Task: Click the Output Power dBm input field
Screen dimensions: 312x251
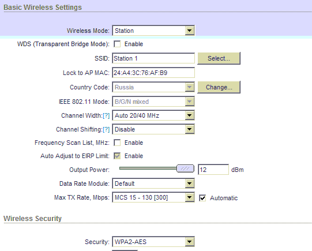Action: (213, 170)
